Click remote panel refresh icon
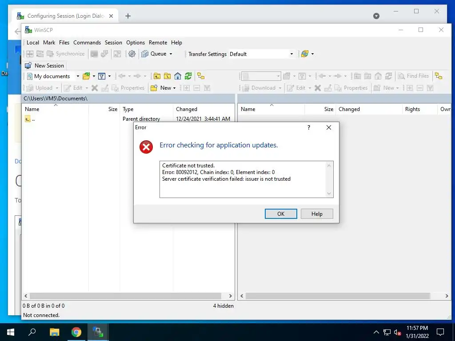 (x=388, y=76)
